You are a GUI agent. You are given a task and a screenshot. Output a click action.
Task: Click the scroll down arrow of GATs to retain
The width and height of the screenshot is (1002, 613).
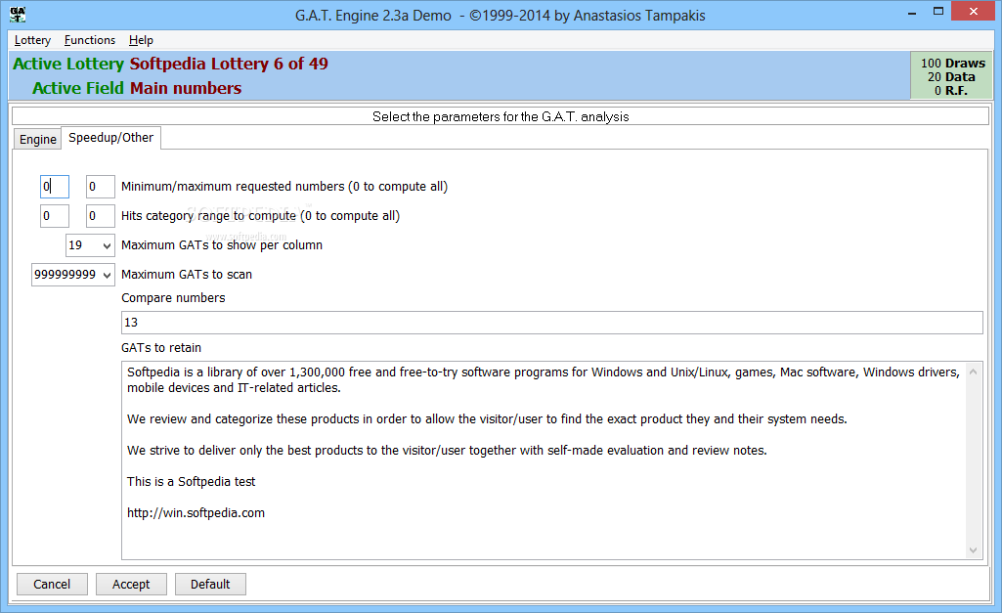click(x=974, y=550)
